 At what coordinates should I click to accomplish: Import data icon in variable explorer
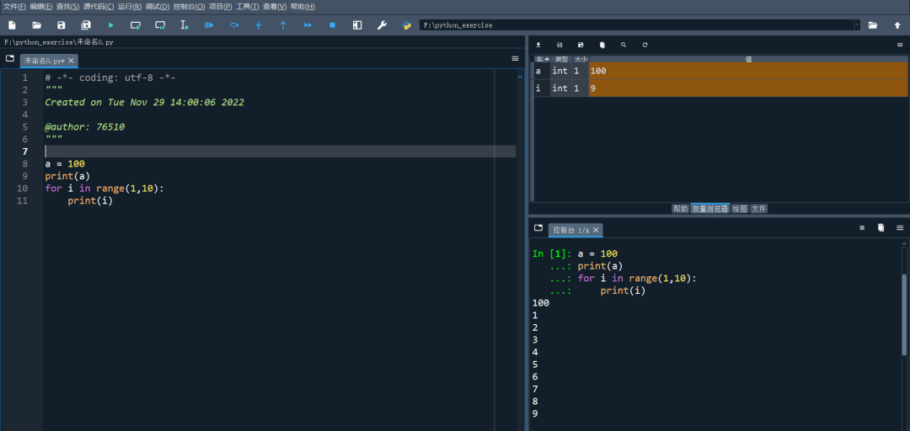click(x=538, y=45)
